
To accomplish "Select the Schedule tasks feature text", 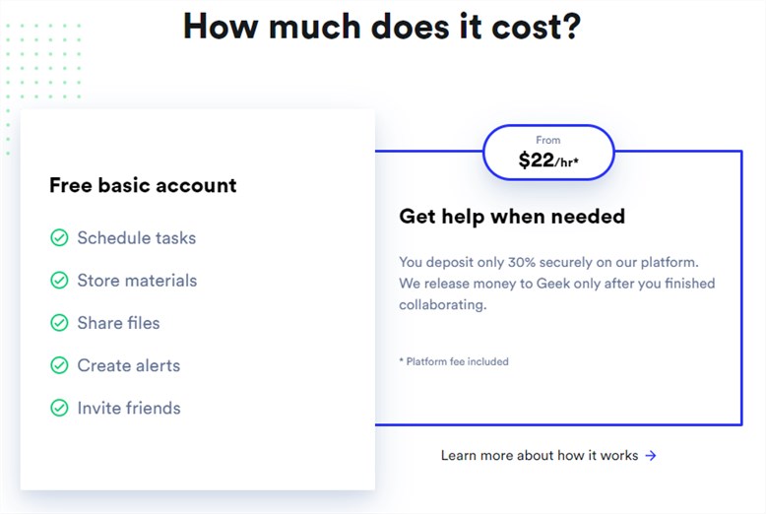I will pos(136,238).
